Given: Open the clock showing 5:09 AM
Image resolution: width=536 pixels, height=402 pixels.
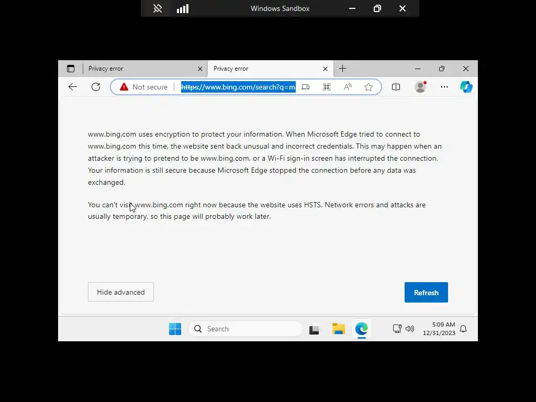Looking at the screenshot, I should [x=439, y=329].
